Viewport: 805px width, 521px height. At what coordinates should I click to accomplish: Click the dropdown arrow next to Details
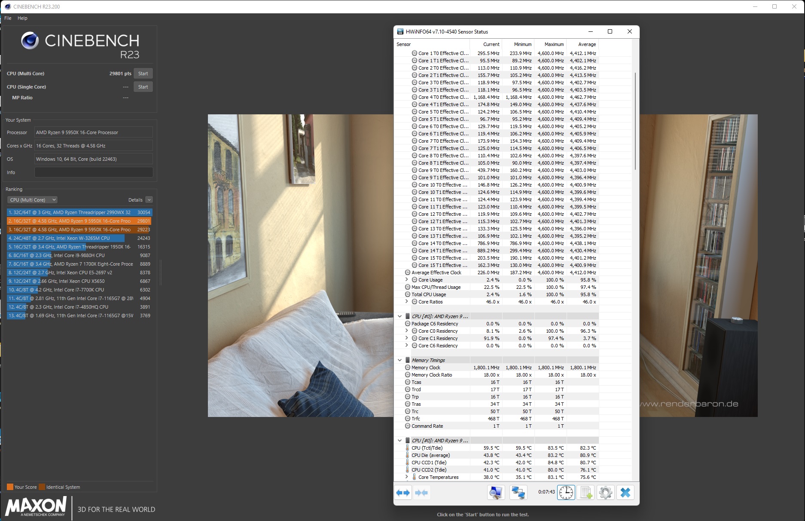pos(149,200)
